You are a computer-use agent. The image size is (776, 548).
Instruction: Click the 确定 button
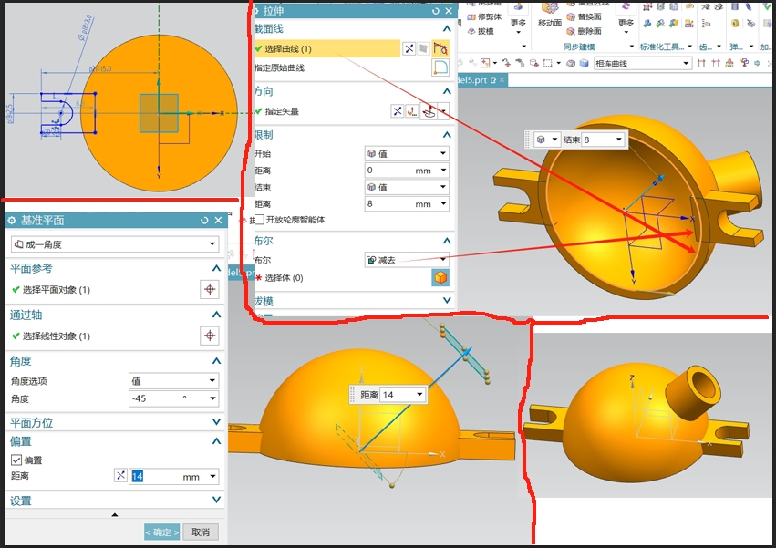point(161,532)
